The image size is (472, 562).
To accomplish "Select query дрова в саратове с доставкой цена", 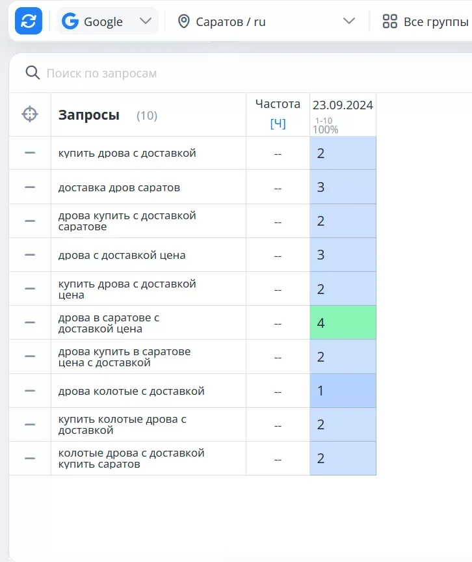I will click(109, 323).
